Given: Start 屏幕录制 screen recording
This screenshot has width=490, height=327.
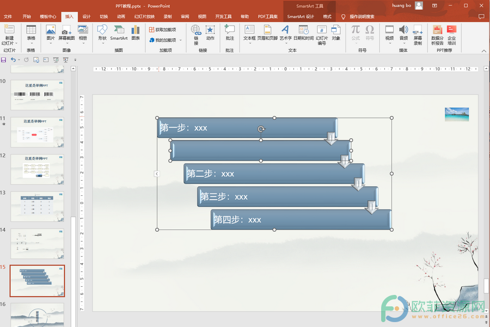Looking at the screenshot, I should pyautogui.click(x=418, y=30).
